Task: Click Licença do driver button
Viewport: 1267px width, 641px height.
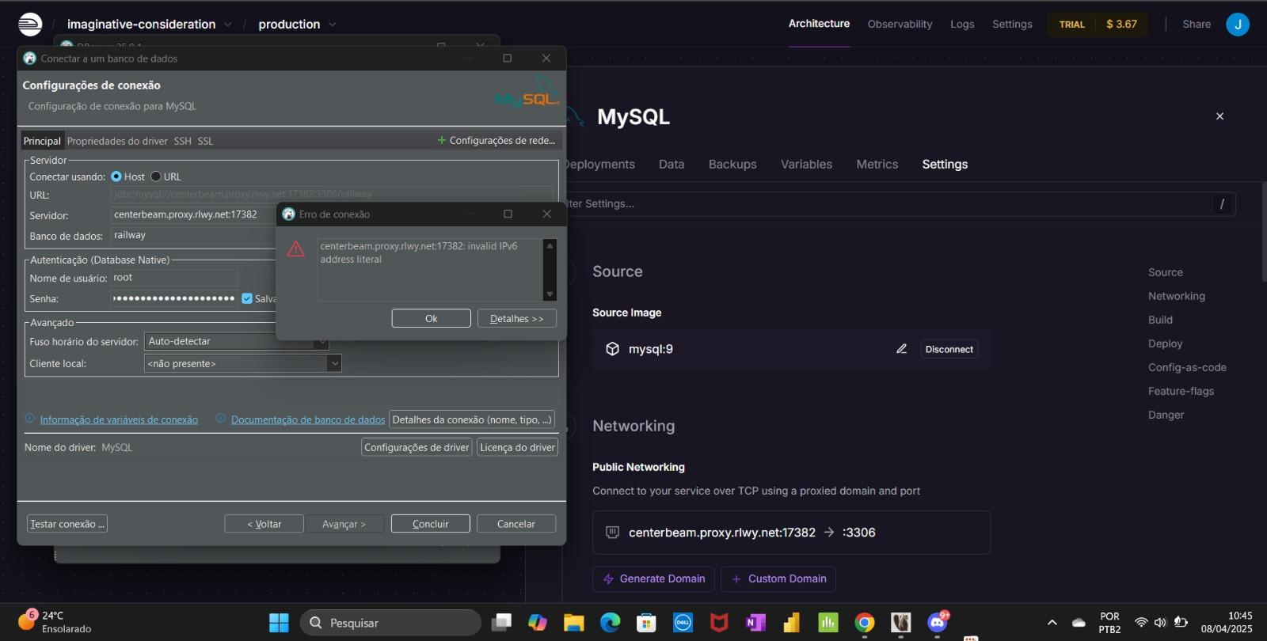Action: (x=517, y=447)
